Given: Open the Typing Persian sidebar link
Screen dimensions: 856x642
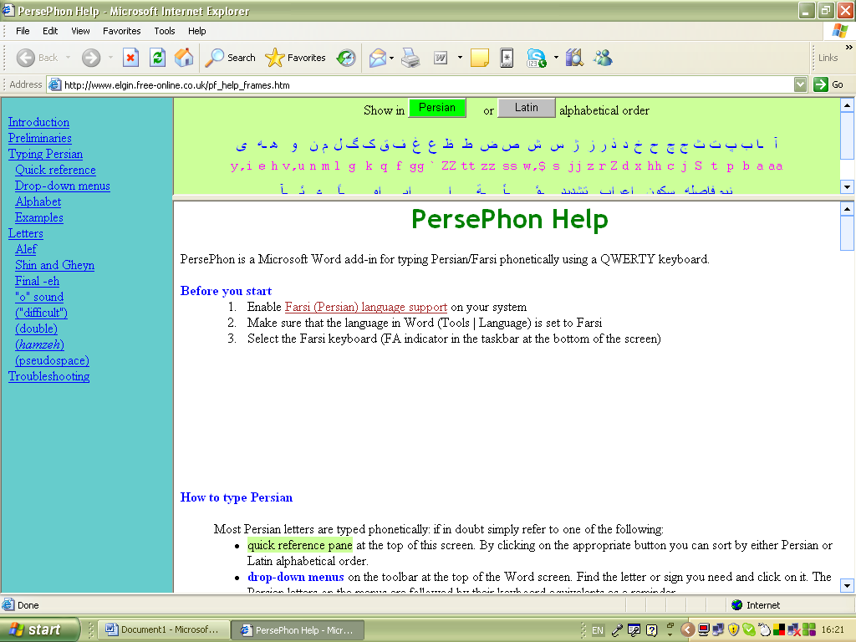Looking at the screenshot, I should point(45,154).
